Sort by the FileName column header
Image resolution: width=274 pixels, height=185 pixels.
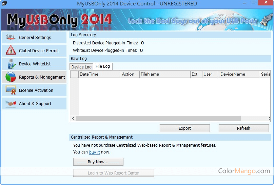pos(164,74)
